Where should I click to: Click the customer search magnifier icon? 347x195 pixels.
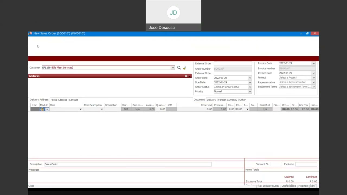tap(179, 68)
